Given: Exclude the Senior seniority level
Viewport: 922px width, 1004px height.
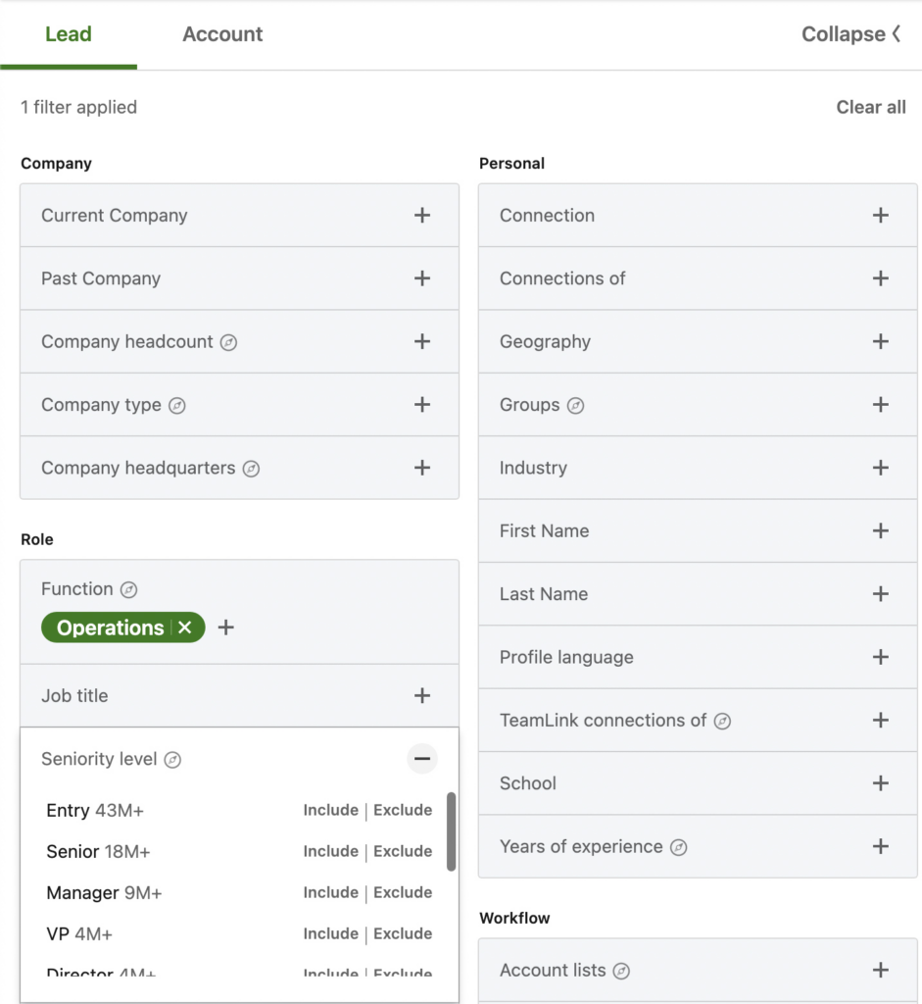Looking at the screenshot, I should pos(403,851).
